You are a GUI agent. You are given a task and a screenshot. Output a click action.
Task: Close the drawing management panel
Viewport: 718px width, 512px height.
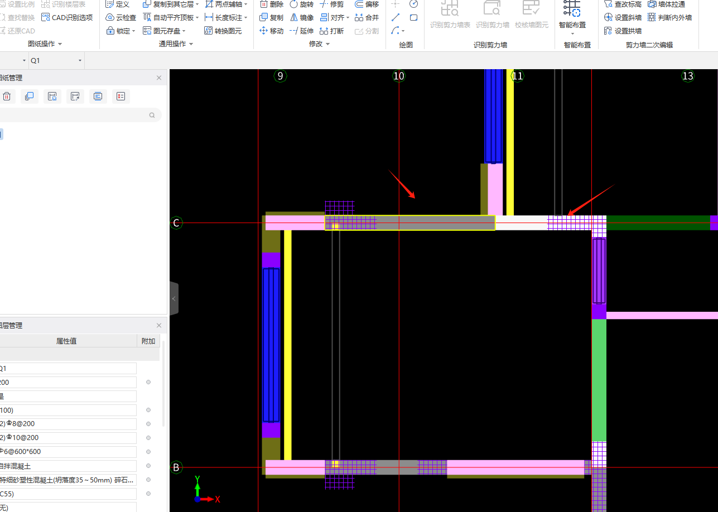click(x=159, y=78)
